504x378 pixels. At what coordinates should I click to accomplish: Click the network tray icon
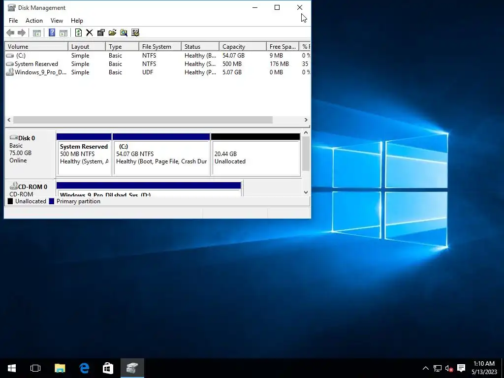coord(438,368)
